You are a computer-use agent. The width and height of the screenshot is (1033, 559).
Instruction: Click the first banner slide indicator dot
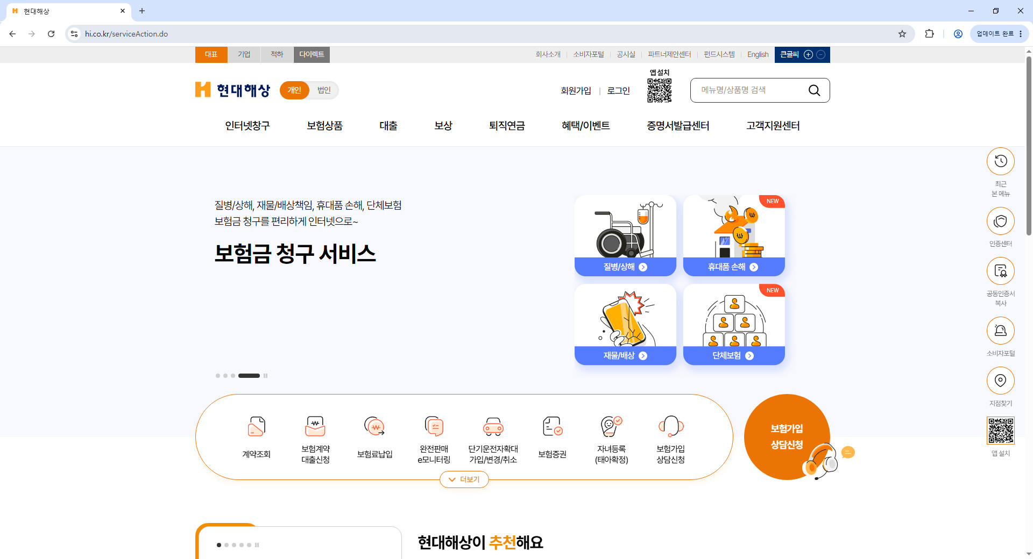(218, 376)
